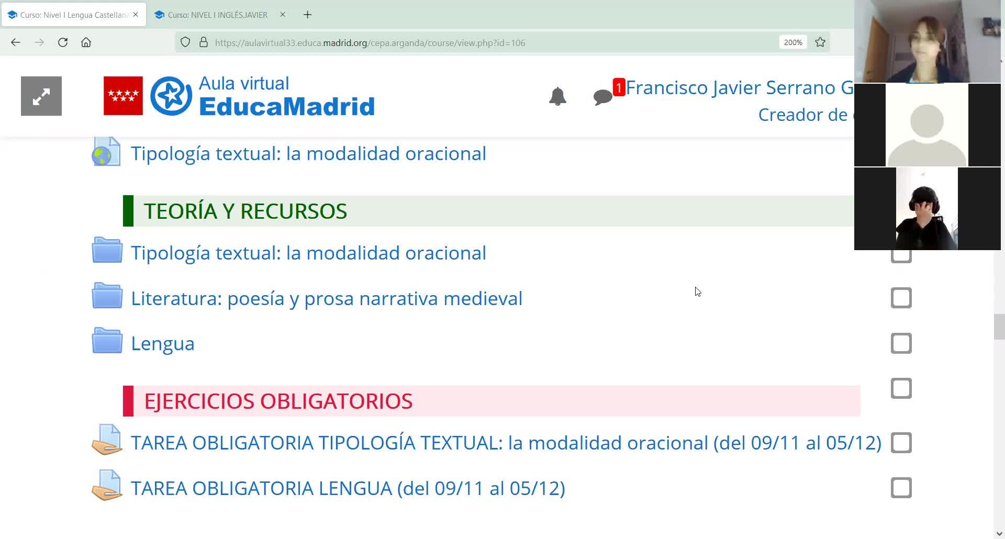Mark Lengua folder as completed
Image resolution: width=1005 pixels, height=539 pixels.
coord(901,343)
